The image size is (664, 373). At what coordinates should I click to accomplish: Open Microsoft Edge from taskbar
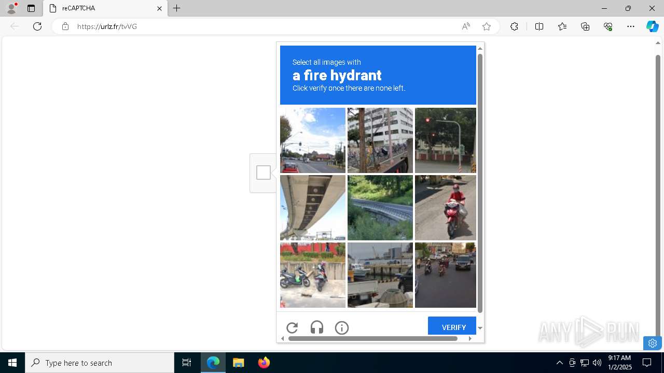point(213,363)
